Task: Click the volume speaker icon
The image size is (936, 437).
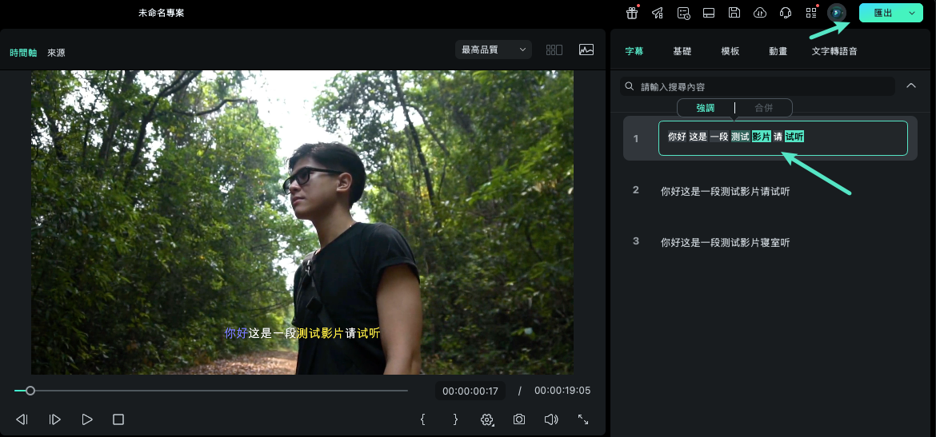Action: click(x=550, y=419)
